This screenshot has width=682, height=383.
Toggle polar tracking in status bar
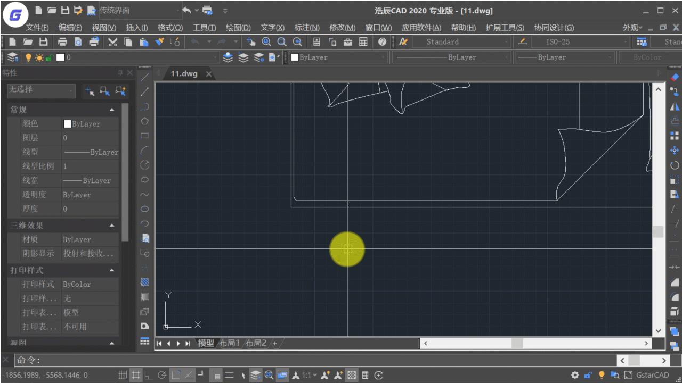pyautogui.click(x=162, y=375)
